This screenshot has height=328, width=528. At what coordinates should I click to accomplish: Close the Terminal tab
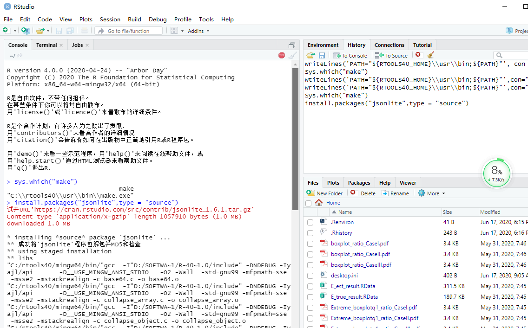61,45
